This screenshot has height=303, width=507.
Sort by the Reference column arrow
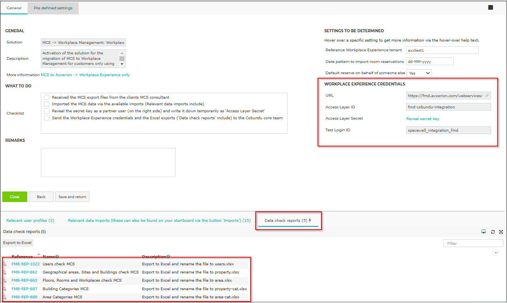pyautogui.click(x=39, y=254)
